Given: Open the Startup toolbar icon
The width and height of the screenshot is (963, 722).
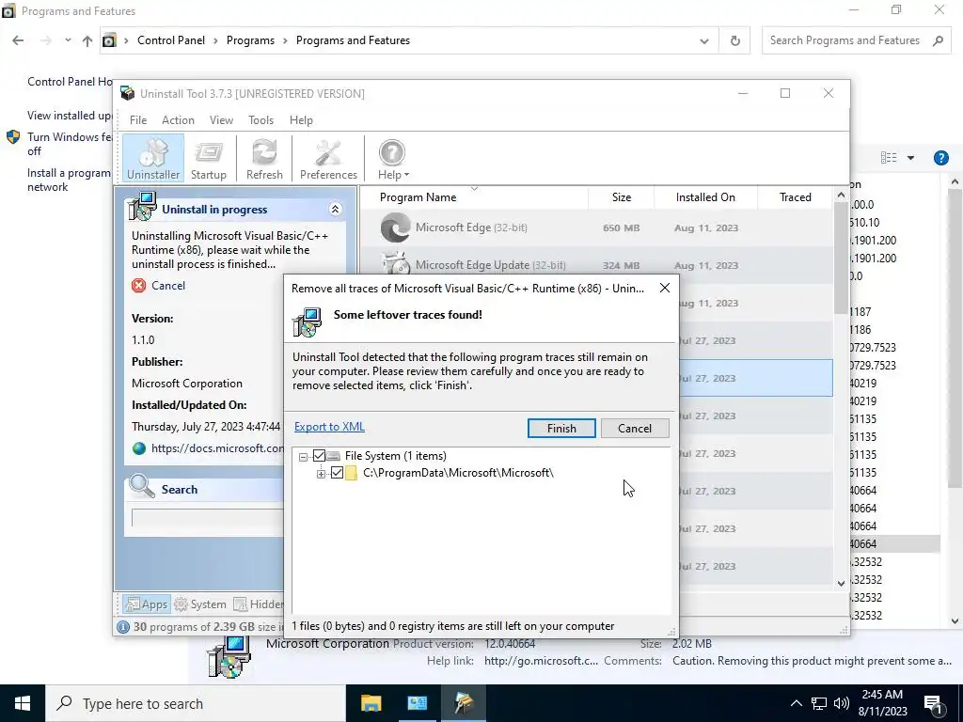Looking at the screenshot, I should coord(208,158).
